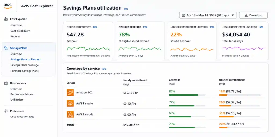
Task: Select the Cost Explorer section heading
Action: [18, 19]
